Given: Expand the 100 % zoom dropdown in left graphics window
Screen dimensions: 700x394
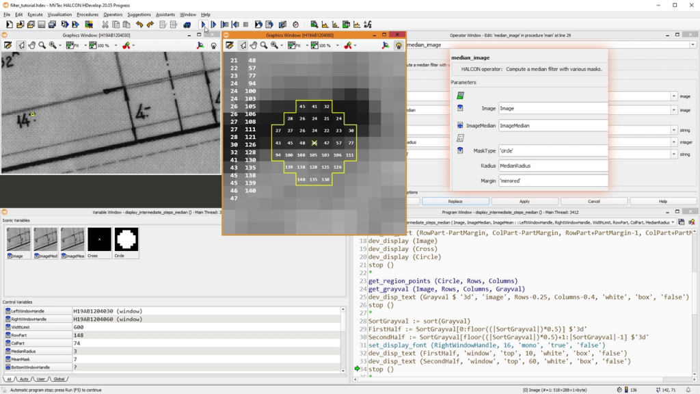Looking at the screenshot, I should pyautogui.click(x=115, y=46).
